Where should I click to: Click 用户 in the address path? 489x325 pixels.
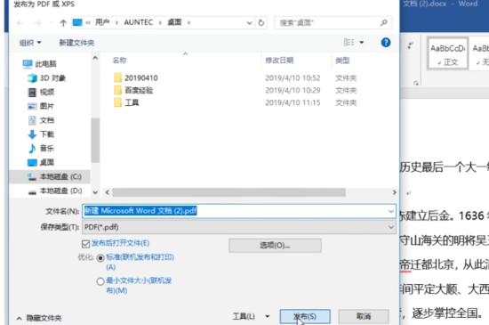pyautogui.click(x=102, y=22)
